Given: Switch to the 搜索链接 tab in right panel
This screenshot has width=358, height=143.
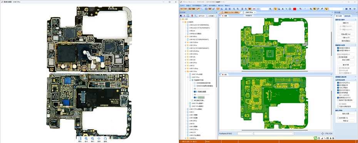Looking at the screenshot, I should tap(347, 16).
